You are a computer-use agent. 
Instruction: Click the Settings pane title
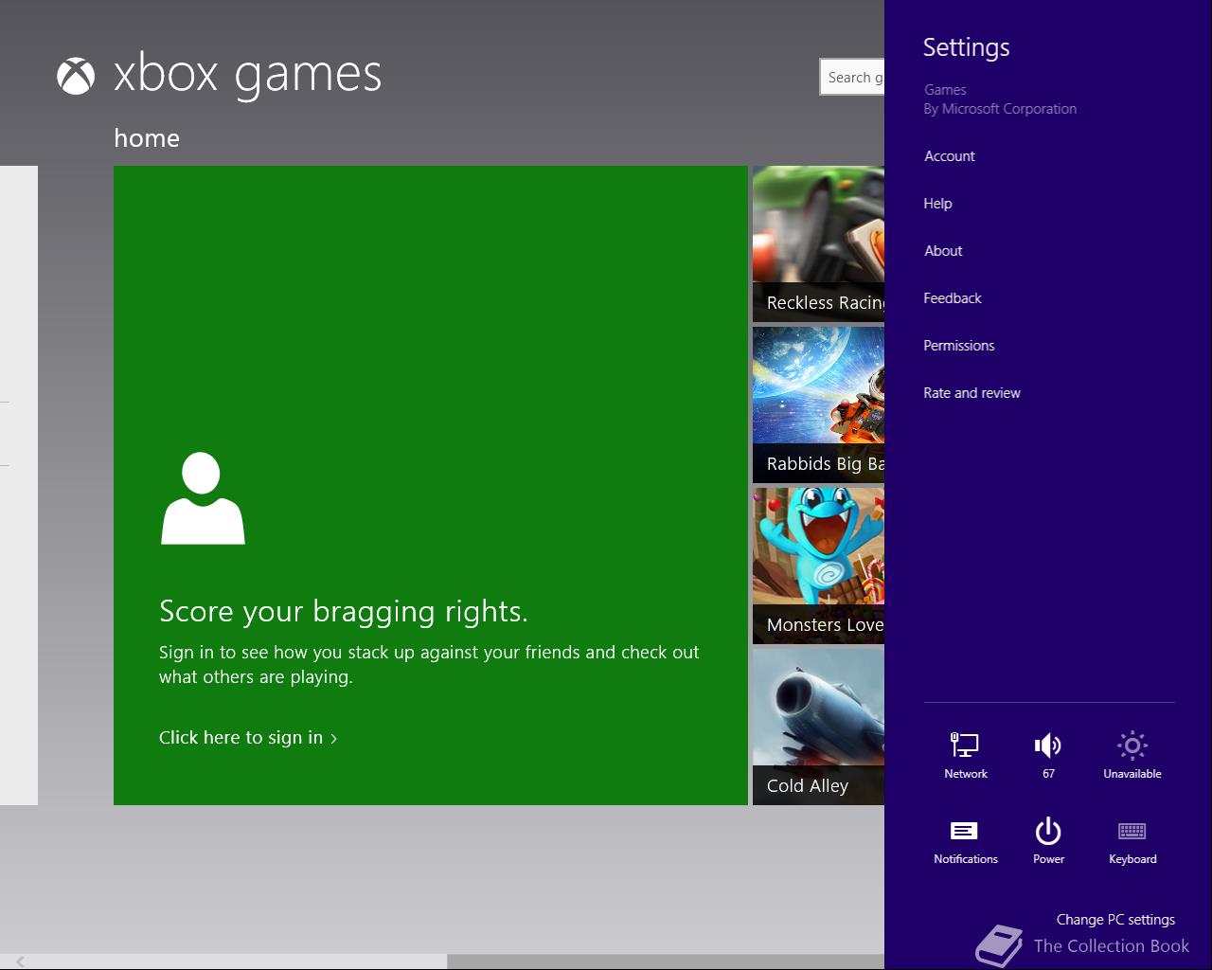pyautogui.click(x=966, y=47)
